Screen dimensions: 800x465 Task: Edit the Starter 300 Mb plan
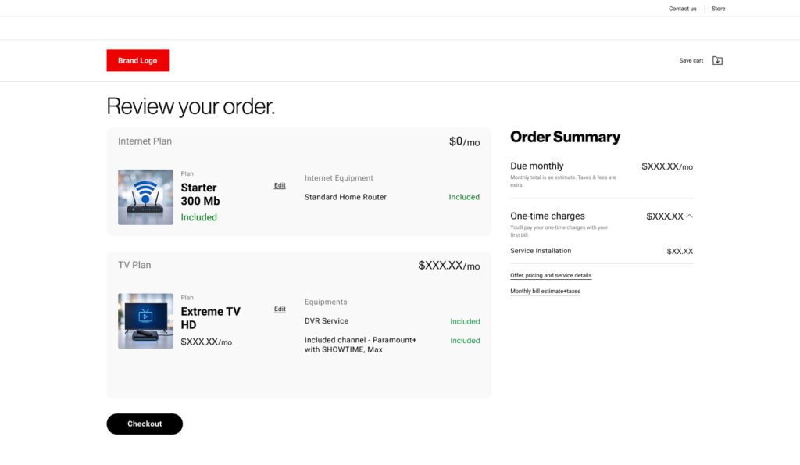point(280,185)
